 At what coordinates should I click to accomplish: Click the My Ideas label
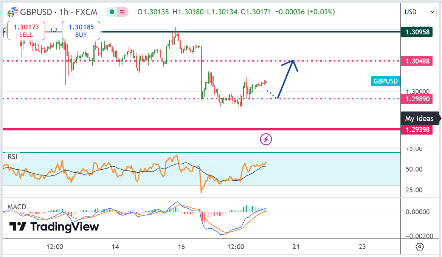tap(419, 118)
